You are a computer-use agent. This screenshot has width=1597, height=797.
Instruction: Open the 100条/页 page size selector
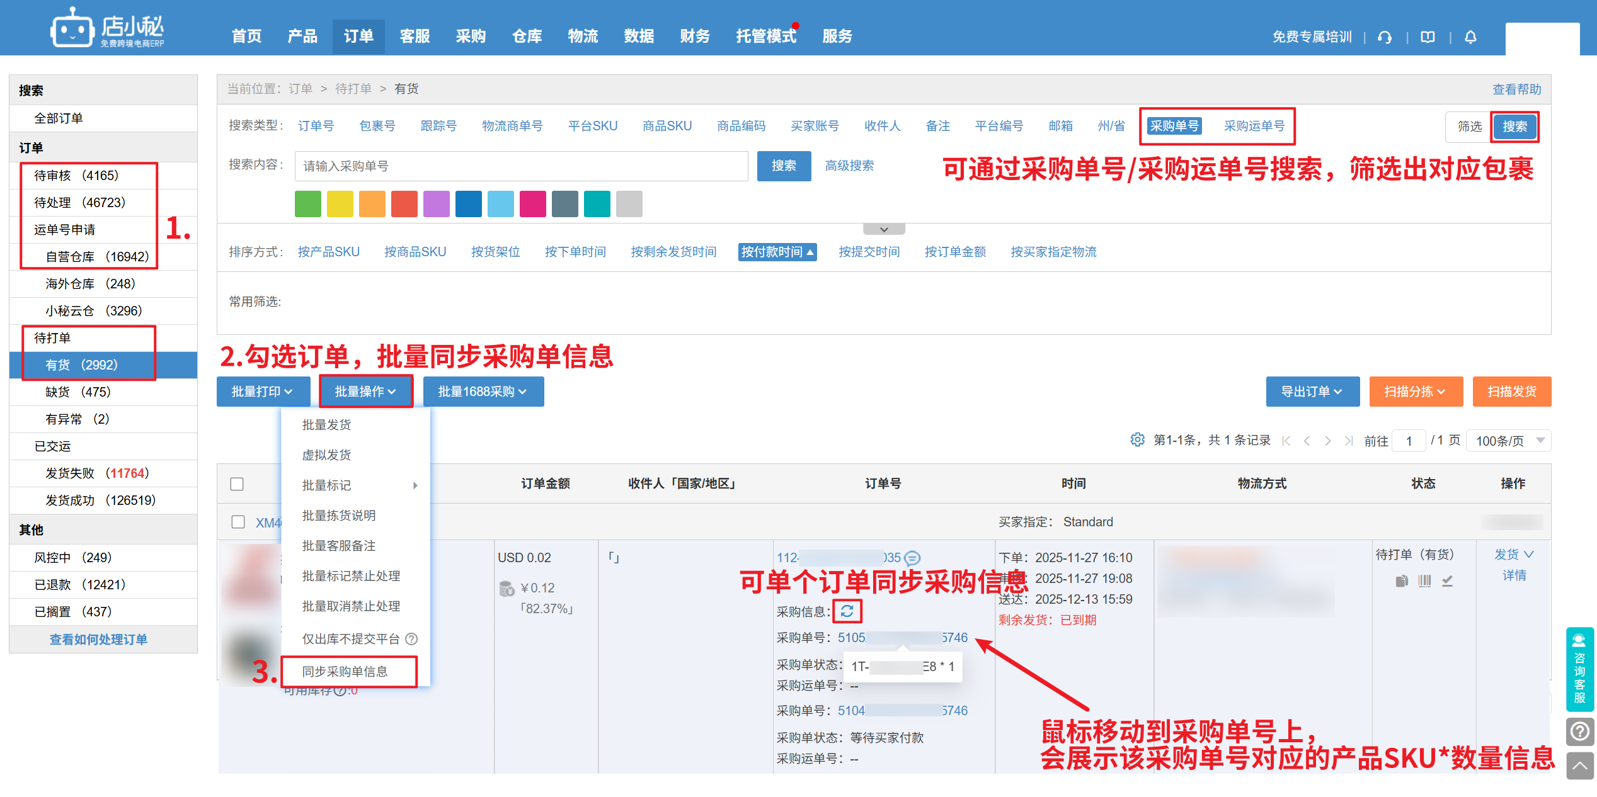point(1508,441)
